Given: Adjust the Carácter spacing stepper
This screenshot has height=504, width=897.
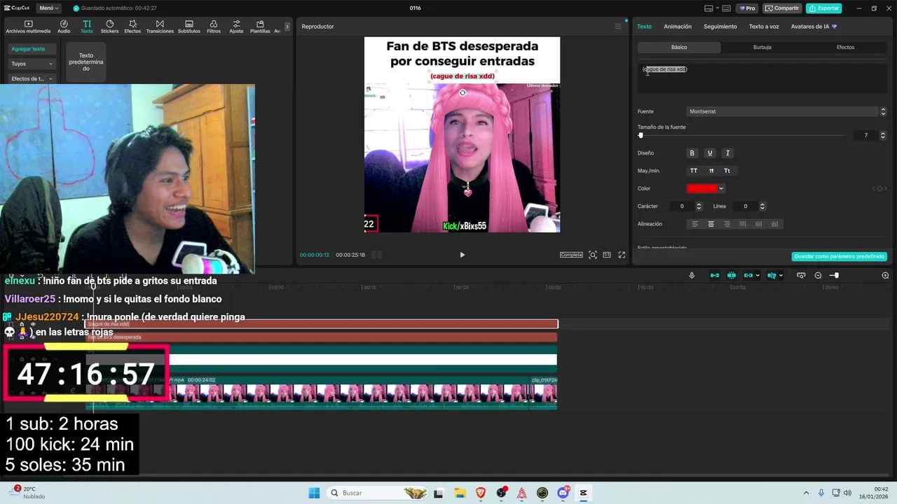Looking at the screenshot, I should coord(699,206).
